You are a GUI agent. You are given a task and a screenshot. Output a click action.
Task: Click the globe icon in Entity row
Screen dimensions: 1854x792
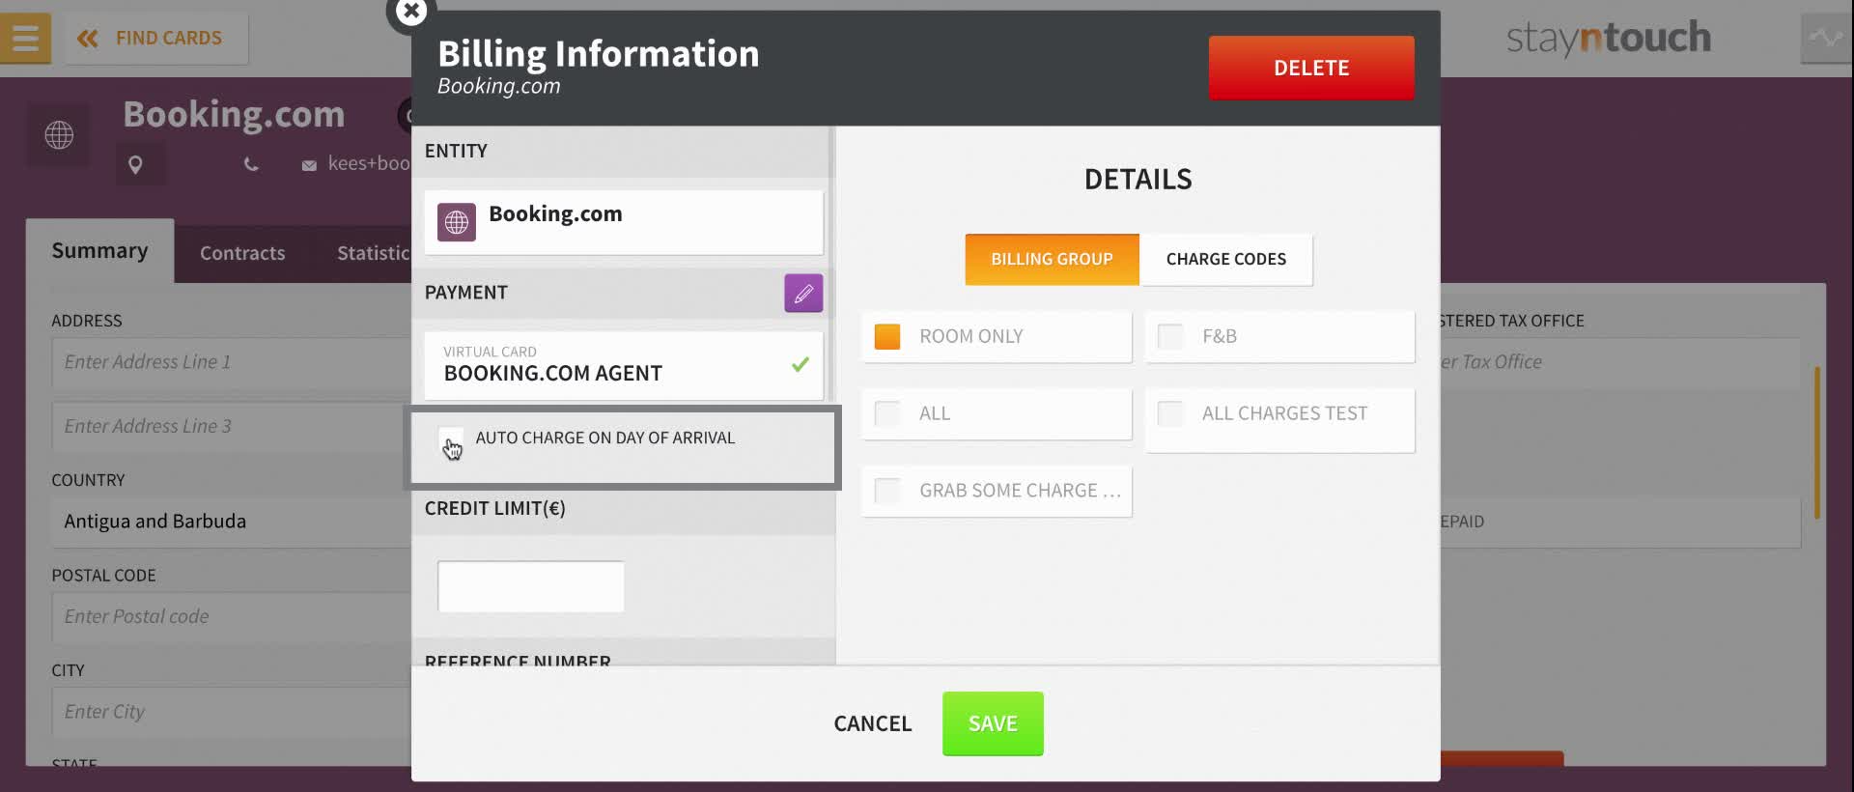pos(457,222)
